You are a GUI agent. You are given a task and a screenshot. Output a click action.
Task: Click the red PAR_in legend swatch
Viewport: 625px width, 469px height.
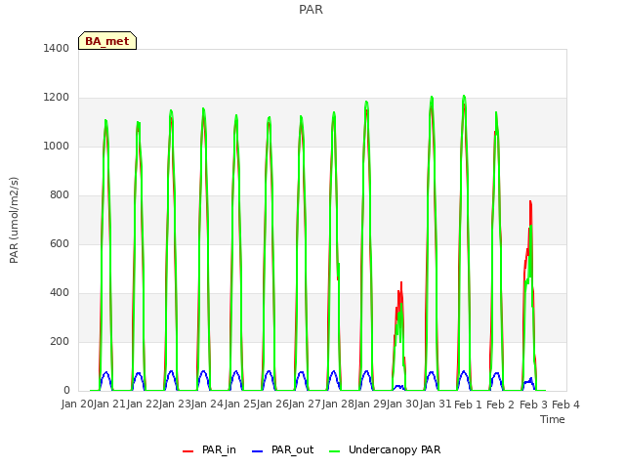[x=187, y=451]
